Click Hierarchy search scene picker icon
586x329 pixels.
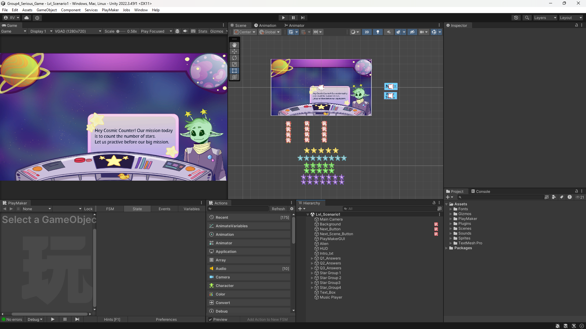(440, 209)
